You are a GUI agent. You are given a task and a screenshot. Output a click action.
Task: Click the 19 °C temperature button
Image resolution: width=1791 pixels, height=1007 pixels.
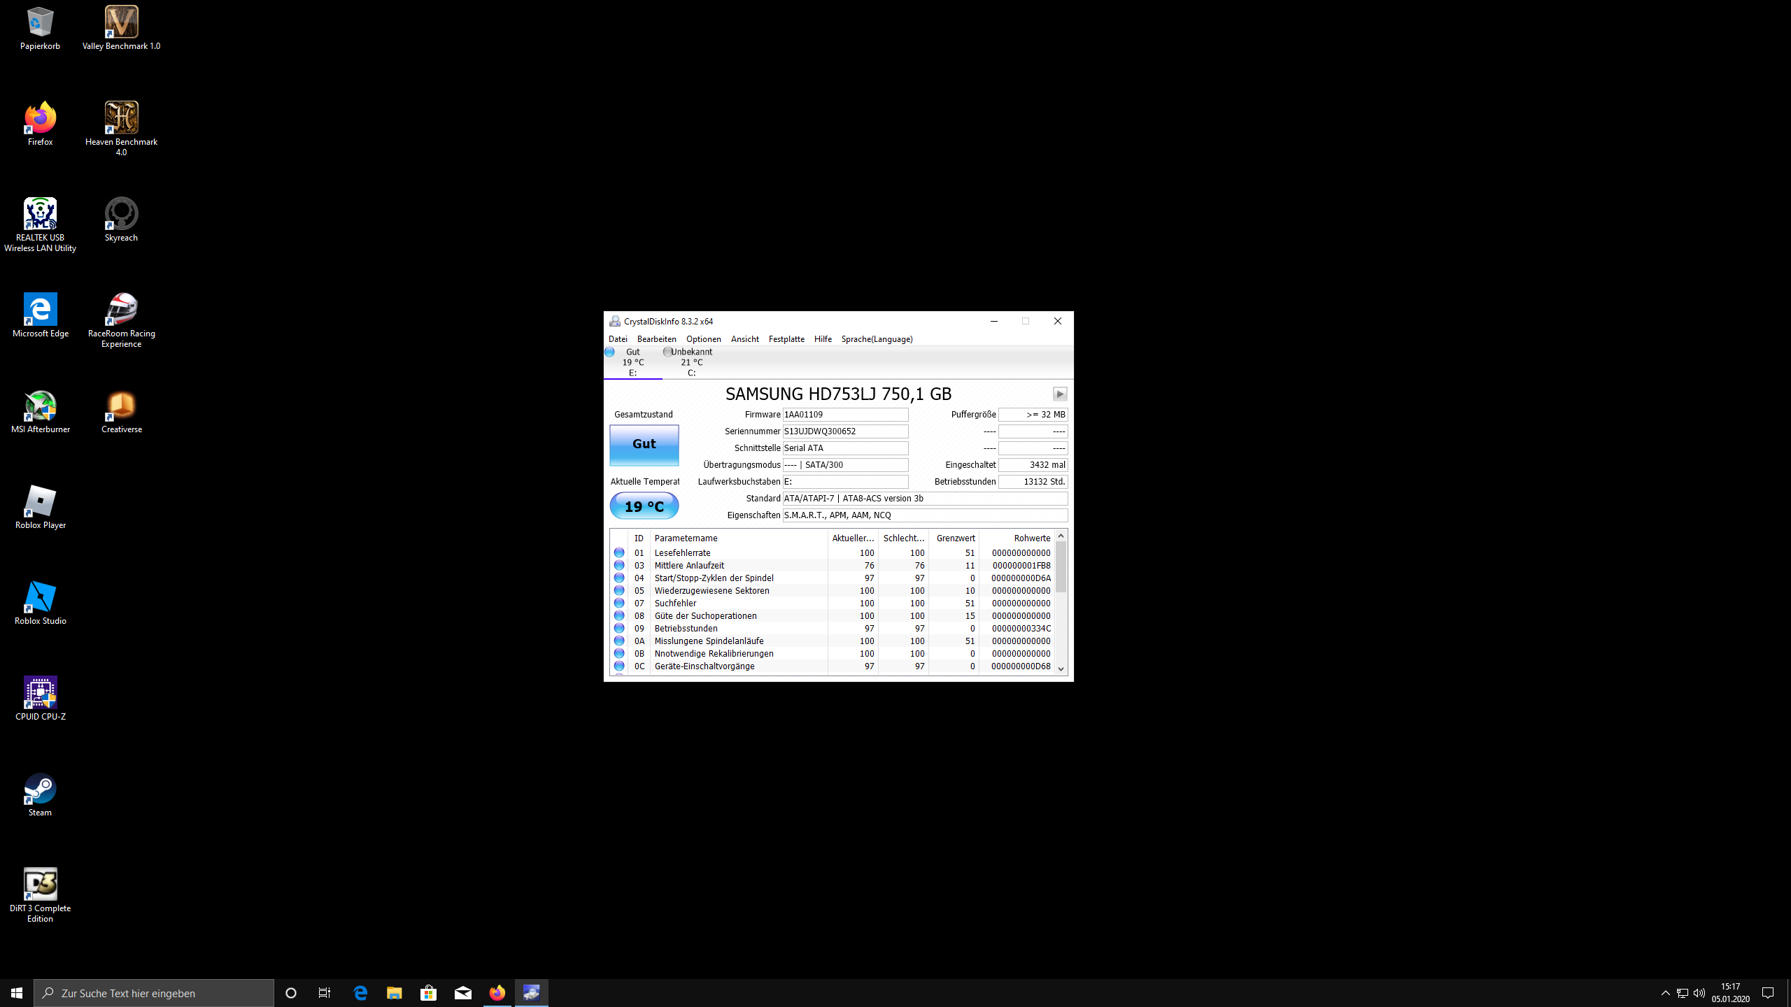(644, 506)
